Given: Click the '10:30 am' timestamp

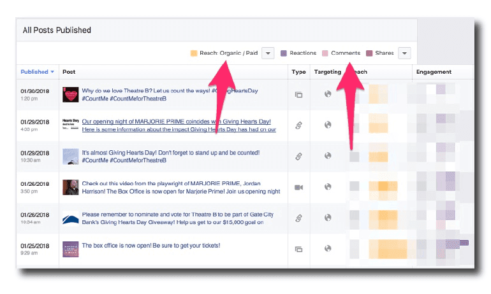Looking at the screenshot, I should (x=31, y=160).
